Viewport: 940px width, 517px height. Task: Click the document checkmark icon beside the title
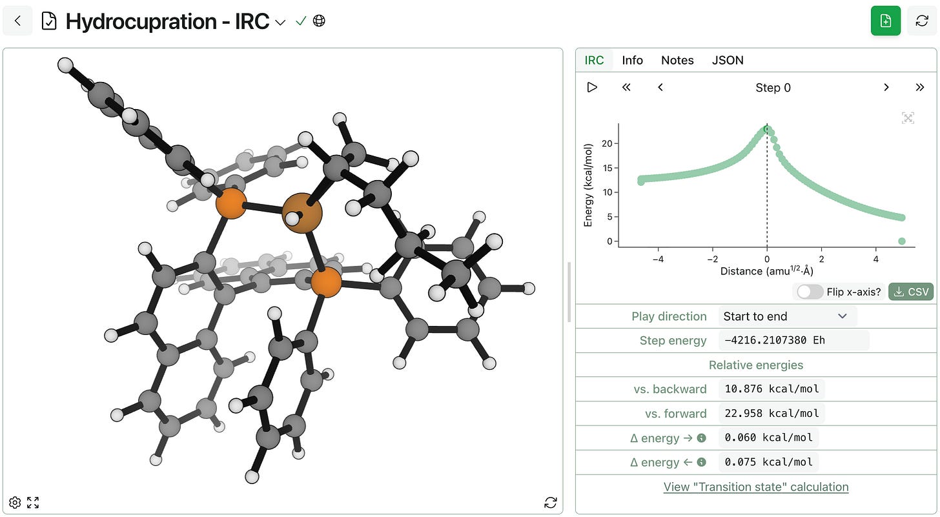pyautogui.click(x=49, y=21)
